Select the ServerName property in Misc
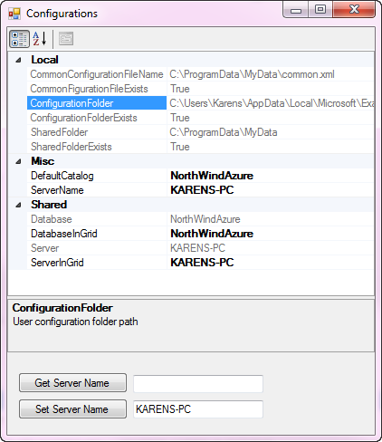This screenshot has height=442, width=382. pos(97,190)
